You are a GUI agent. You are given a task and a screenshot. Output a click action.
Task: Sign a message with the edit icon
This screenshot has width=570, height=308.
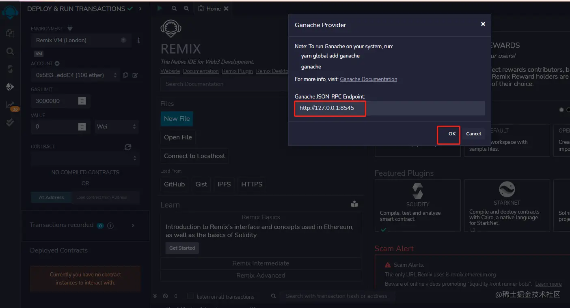click(135, 75)
